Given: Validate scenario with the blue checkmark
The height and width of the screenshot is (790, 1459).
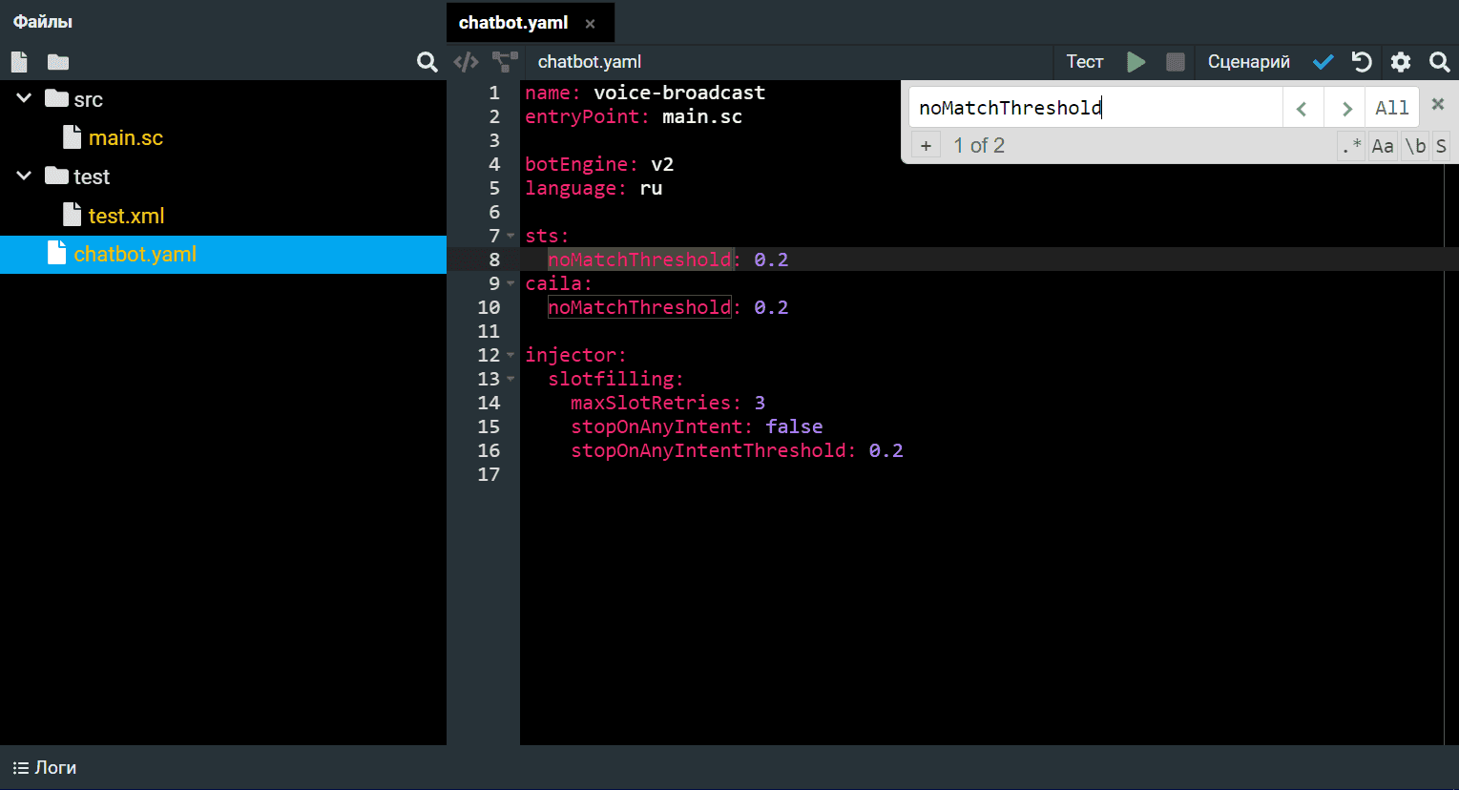Looking at the screenshot, I should pyautogui.click(x=1323, y=62).
